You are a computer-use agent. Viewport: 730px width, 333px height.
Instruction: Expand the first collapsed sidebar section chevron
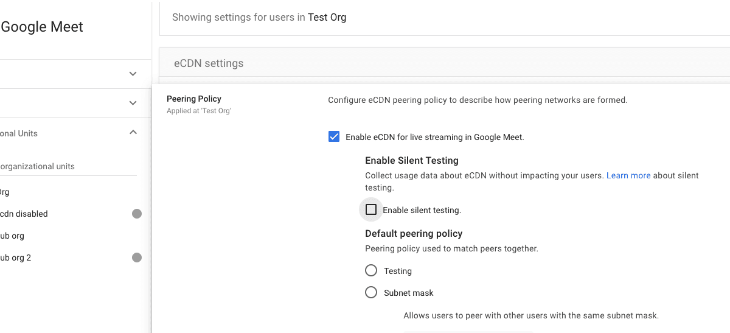133,74
